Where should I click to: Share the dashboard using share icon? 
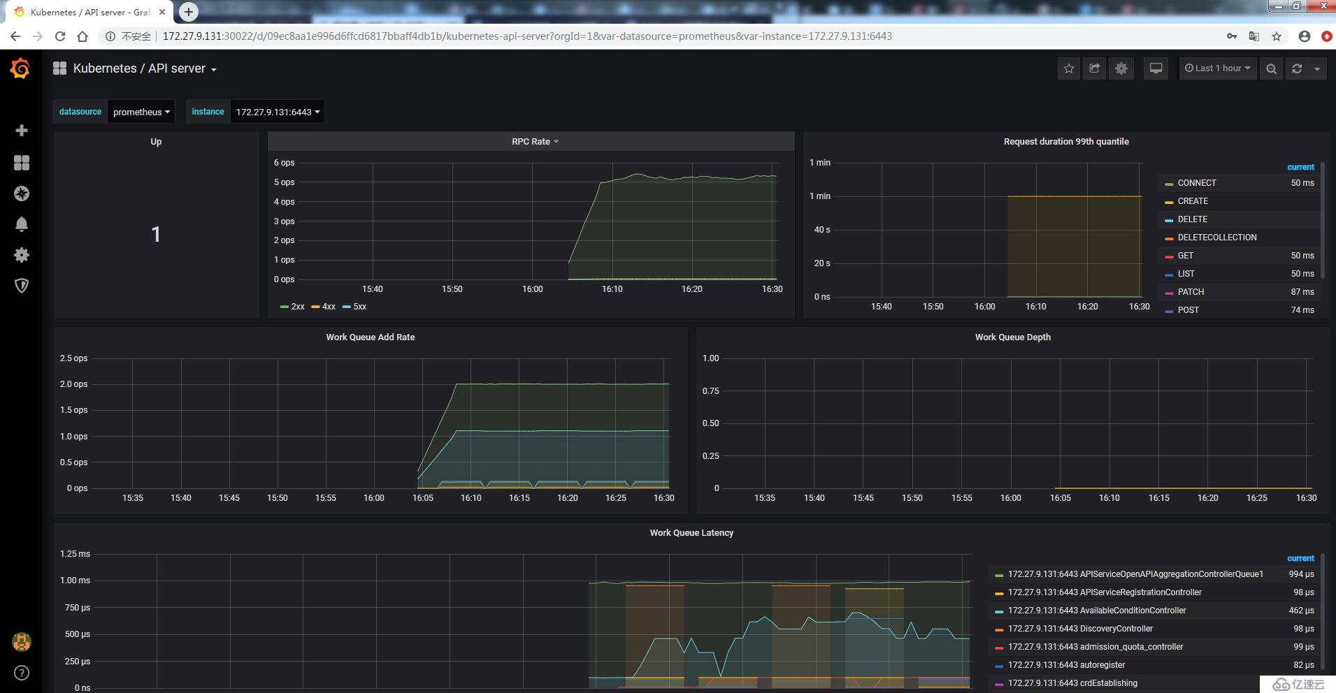click(1095, 68)
